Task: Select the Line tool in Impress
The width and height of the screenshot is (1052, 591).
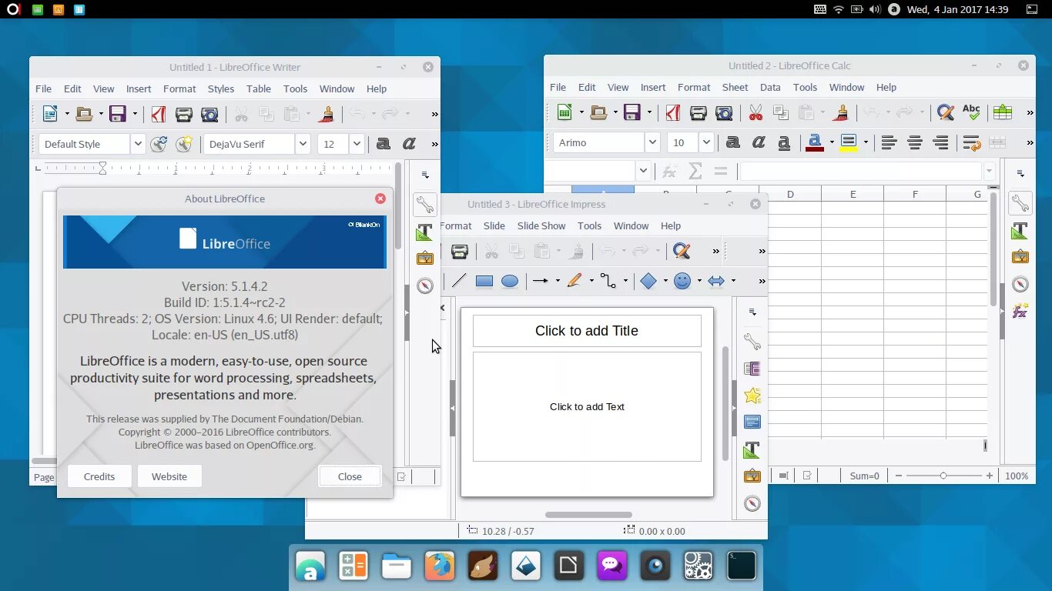Action: (x=459, y=281)
